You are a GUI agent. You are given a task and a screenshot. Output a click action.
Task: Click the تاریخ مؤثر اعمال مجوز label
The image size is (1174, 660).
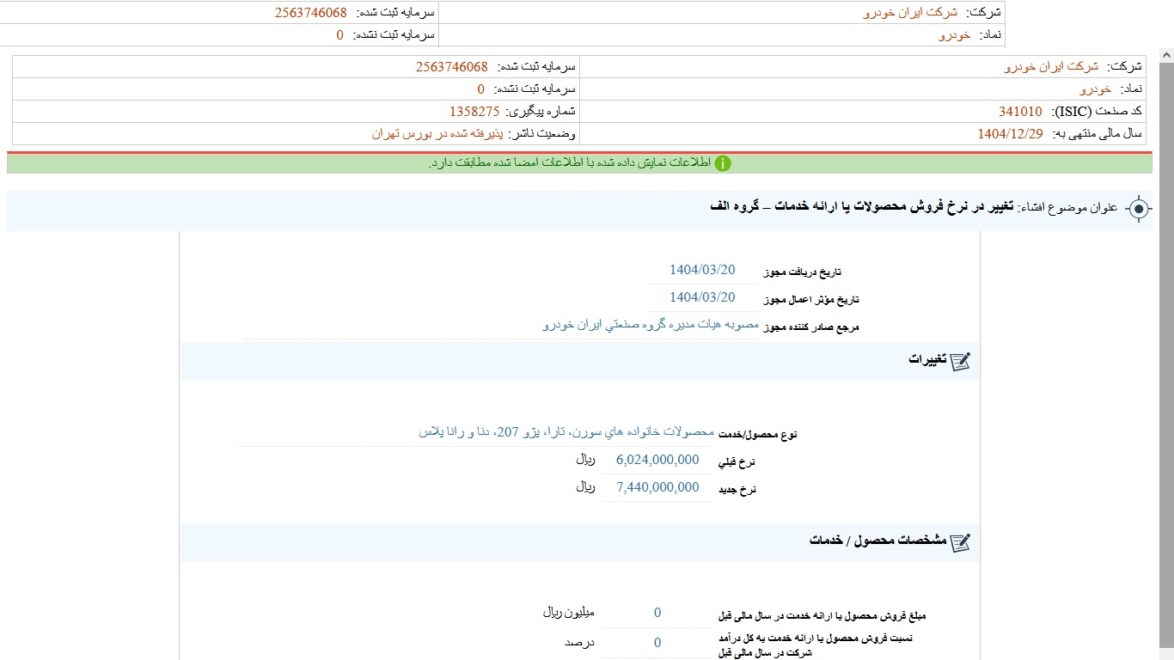click(x=811, y=300)
